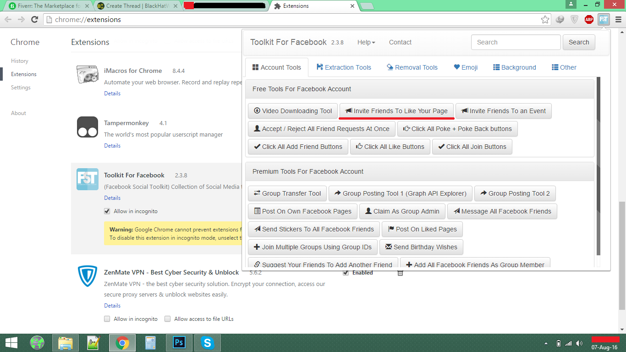
Task: Click the Tampermonkey extension icon
Action: [x=88, y=127]
